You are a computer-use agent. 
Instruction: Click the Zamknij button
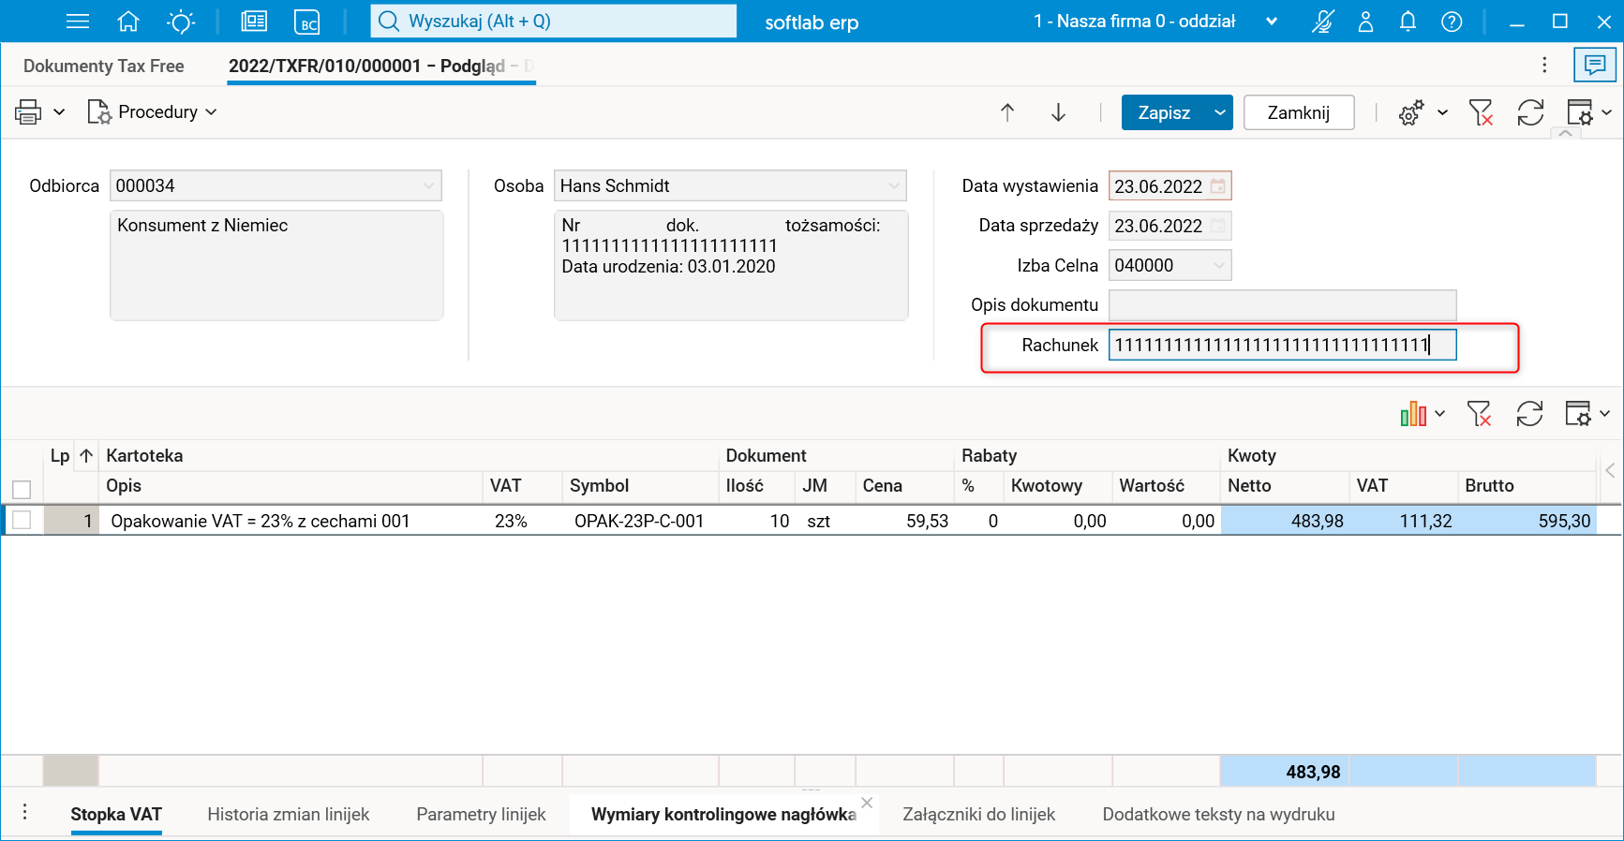tap(1299, 112)
